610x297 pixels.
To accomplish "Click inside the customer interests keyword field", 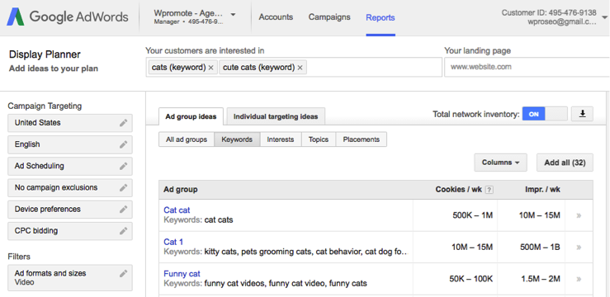I will tap(294, 68).
